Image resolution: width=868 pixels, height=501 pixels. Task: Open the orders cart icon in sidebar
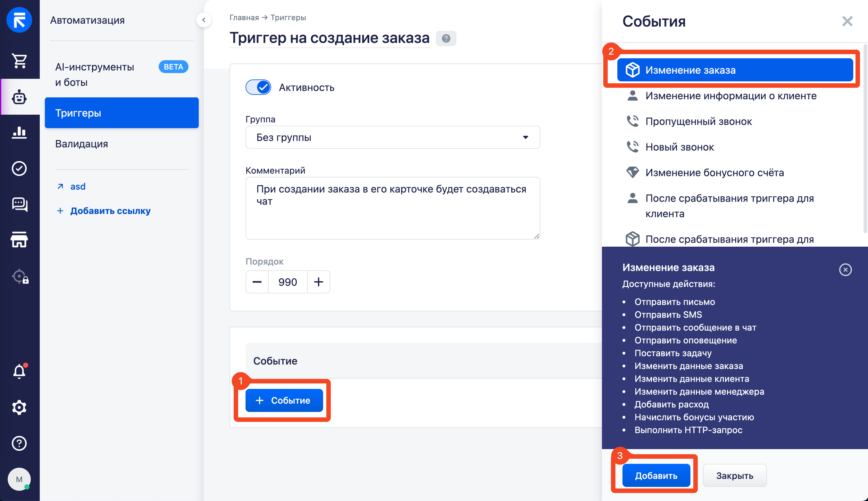(x=19, y=61)
